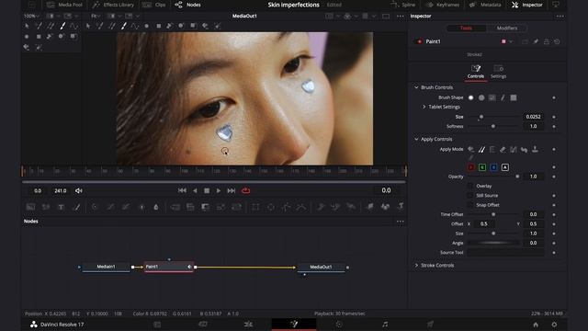Open the viewer options three-dot menu

coord(401,17)
